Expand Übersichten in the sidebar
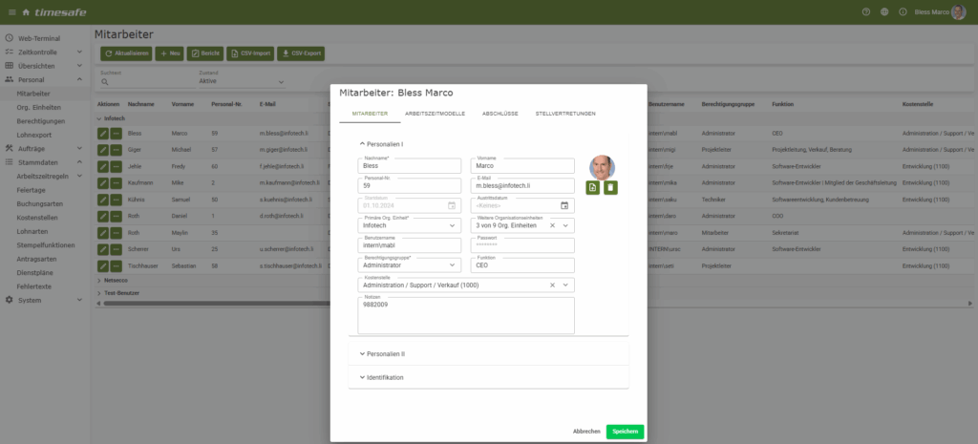This screenshot has width=978, height=444. tap(44, 66)
